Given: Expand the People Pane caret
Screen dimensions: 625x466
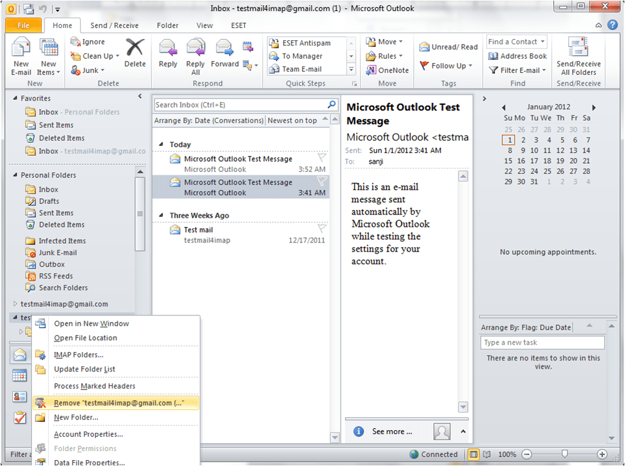Looking at the screenshot, I should tap(463, 431).
